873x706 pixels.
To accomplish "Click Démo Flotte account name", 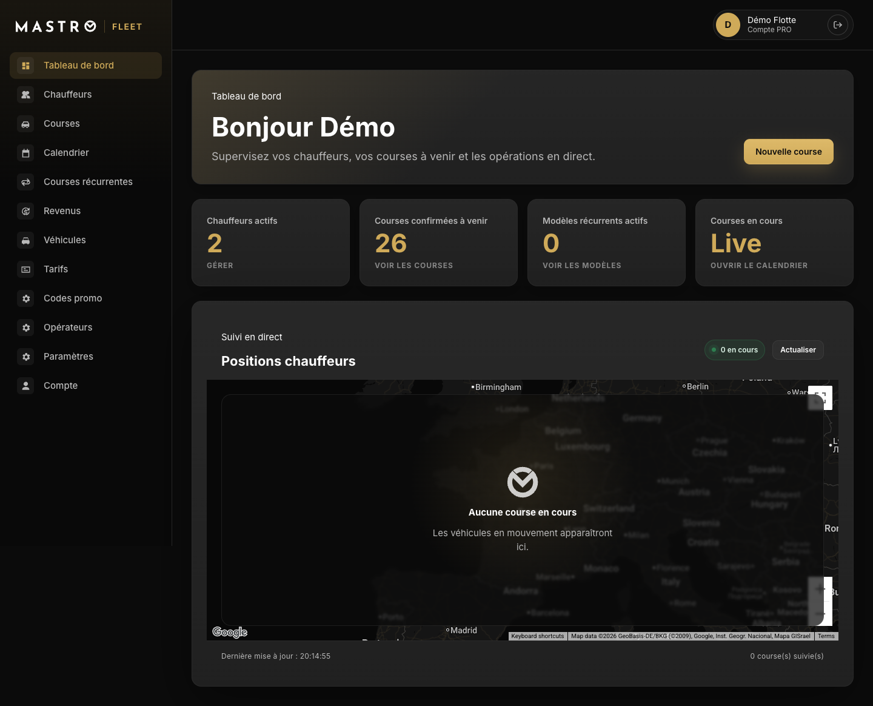I will [772, 20].
